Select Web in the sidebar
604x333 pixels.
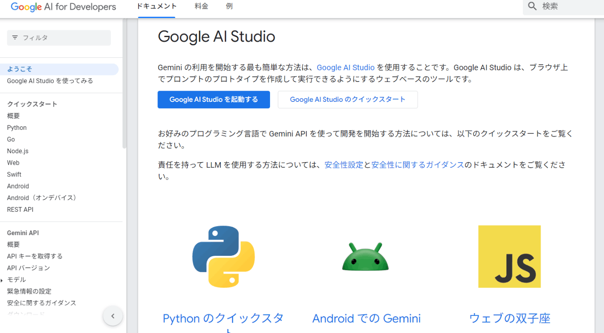tap(13, 163)
